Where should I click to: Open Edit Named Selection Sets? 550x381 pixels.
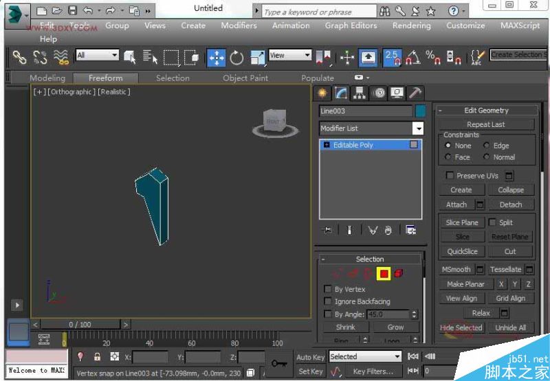pos(477,58)
